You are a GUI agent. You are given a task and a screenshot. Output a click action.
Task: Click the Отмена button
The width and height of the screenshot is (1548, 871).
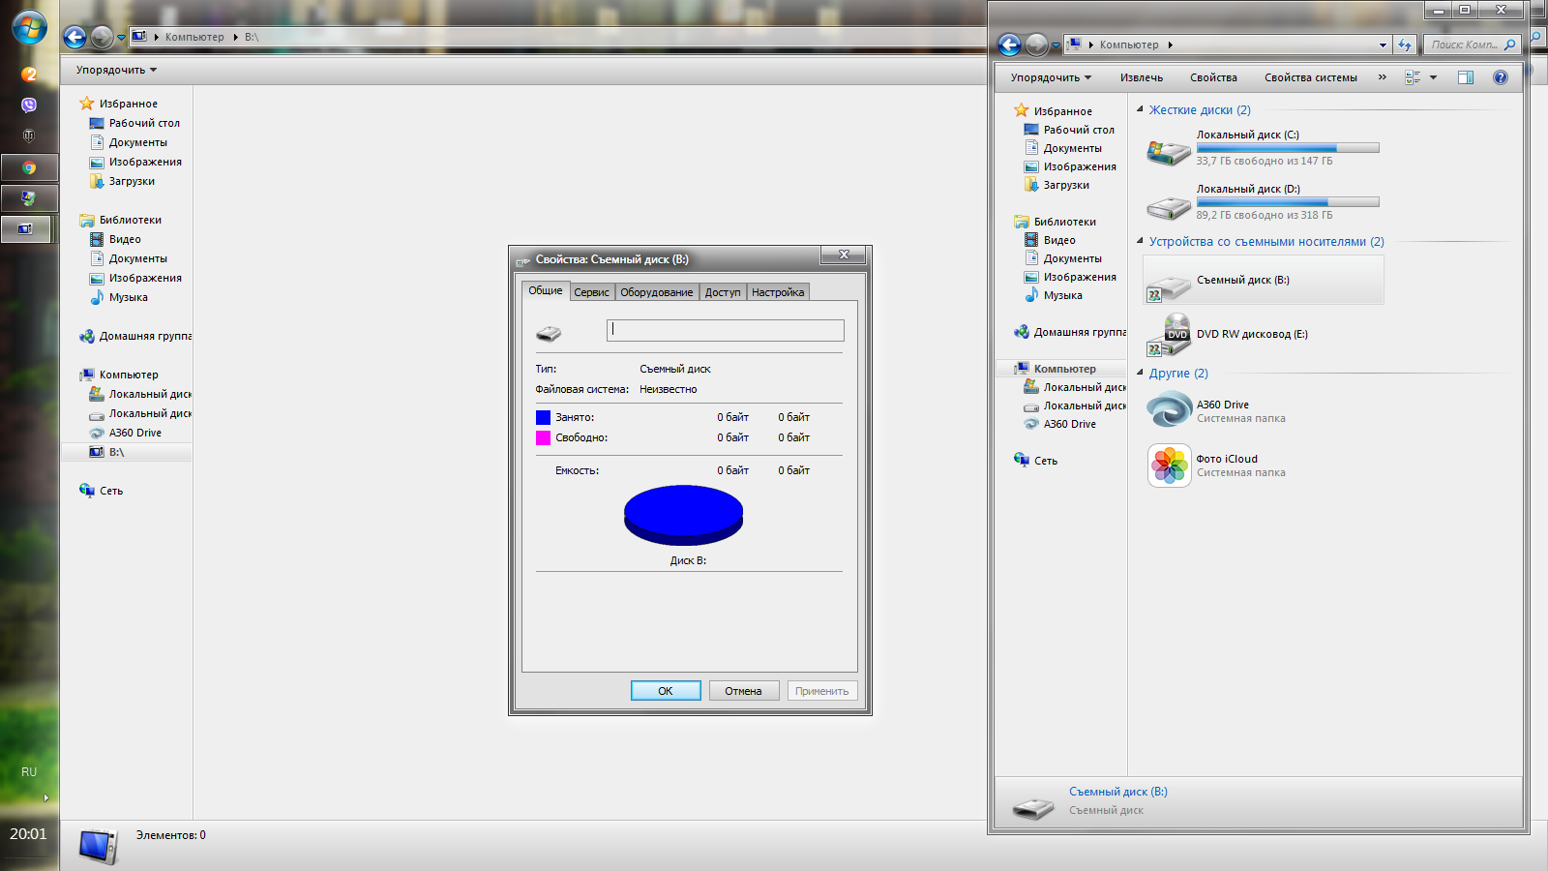tap(743, 691)
